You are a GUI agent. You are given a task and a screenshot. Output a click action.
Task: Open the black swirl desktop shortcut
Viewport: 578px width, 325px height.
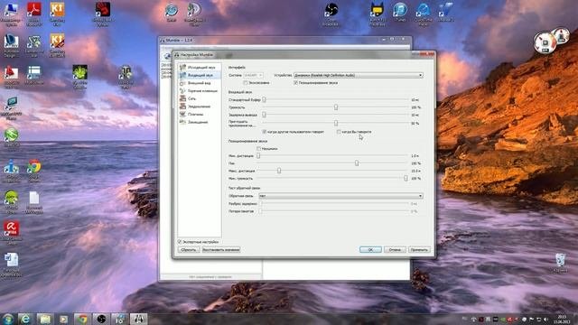[x=331, y=14]
